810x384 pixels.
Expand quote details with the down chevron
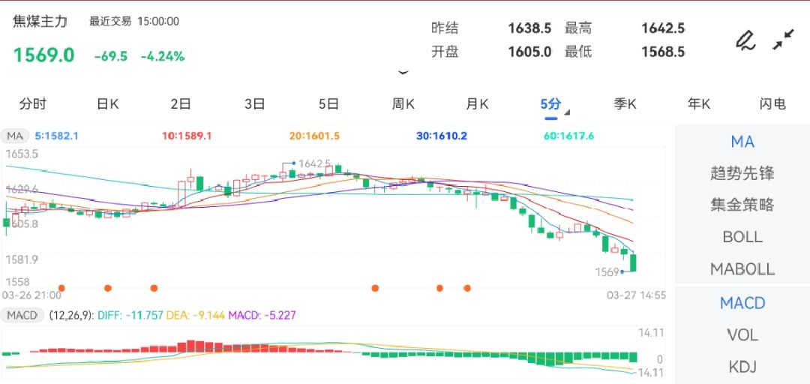click(403, 73)
